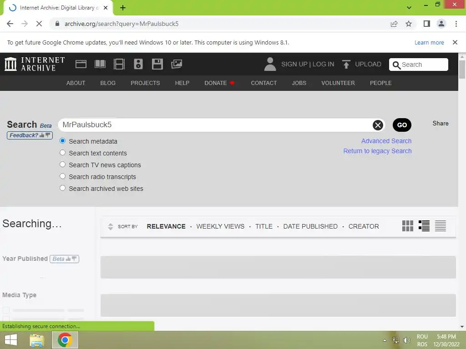The image size is (466, 349).
Task: Share this page via Chrome share icon
Action: click(394, 24)
